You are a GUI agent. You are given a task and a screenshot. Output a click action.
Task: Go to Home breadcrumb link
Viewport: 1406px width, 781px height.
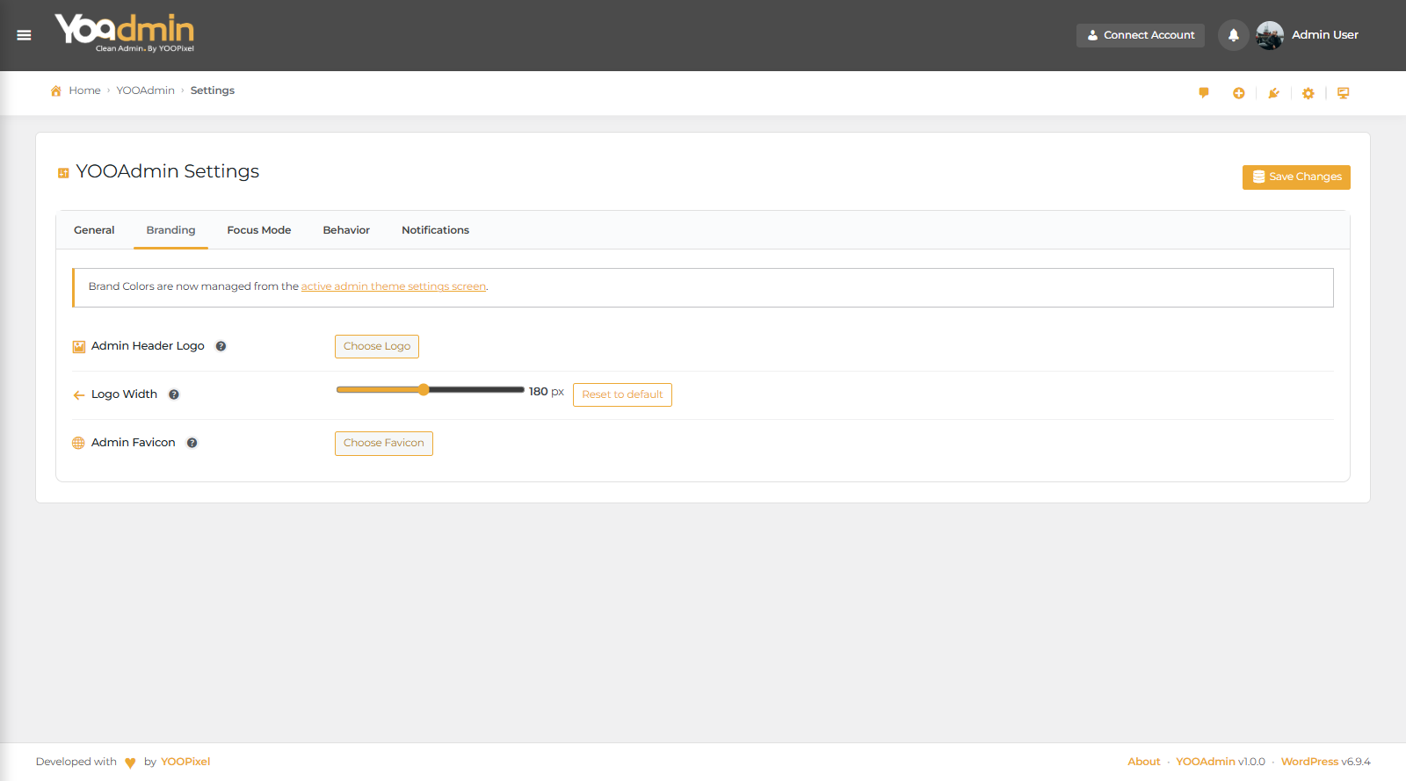pyautogui.click(x=85, y=90)
